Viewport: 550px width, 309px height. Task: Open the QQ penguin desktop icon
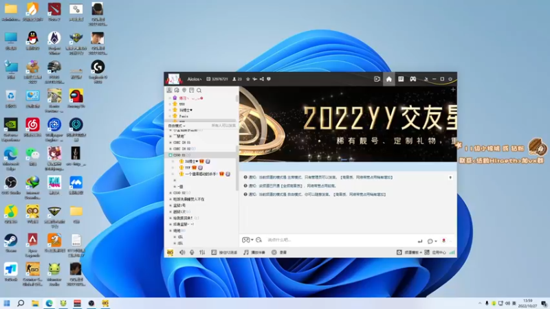coord(32,41)
